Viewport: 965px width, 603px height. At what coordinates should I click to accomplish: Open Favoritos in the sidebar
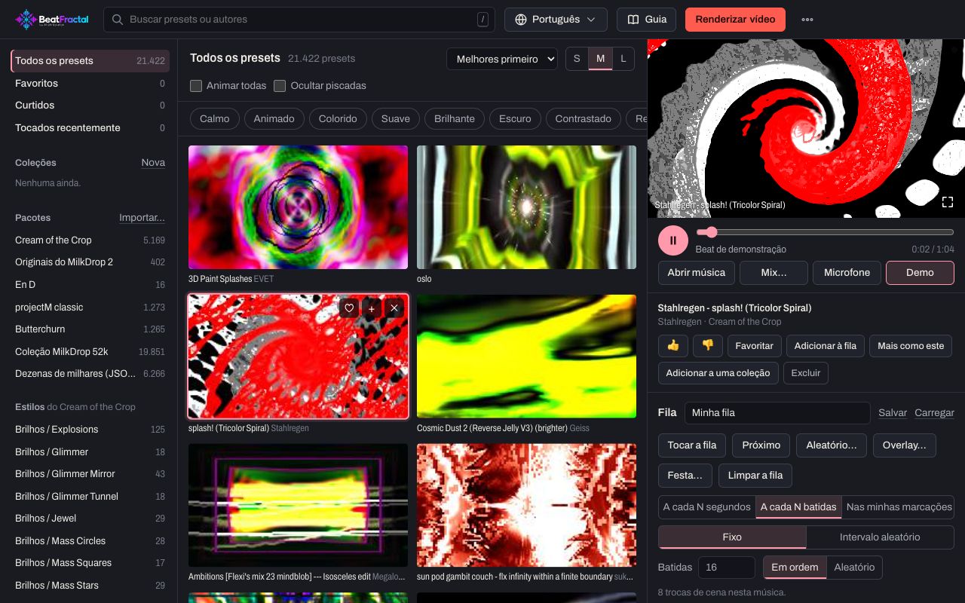coord(90,84)
